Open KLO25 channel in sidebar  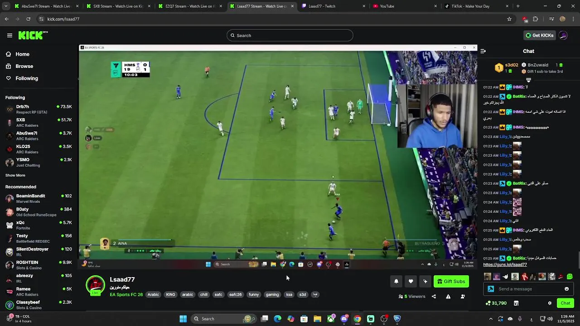39,149
